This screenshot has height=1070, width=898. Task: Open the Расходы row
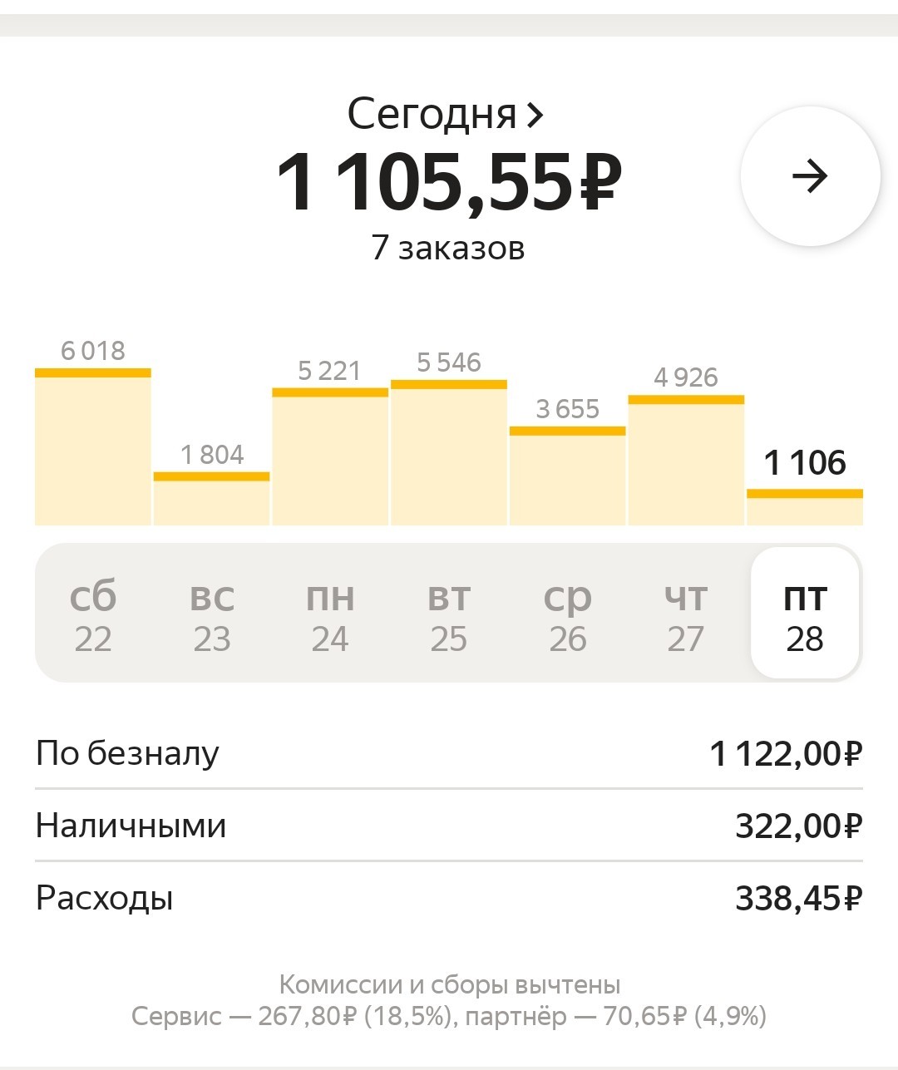pos(449,898)
